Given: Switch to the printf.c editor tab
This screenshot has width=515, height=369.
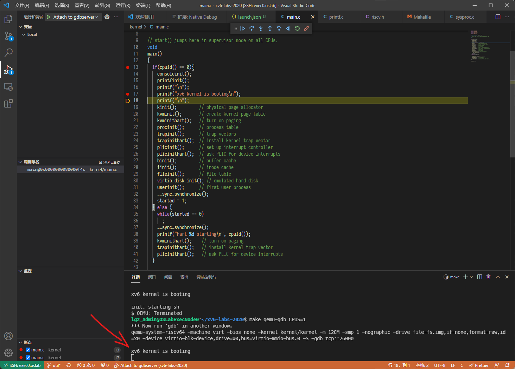Looking at the screenshot, I should 336,17.
